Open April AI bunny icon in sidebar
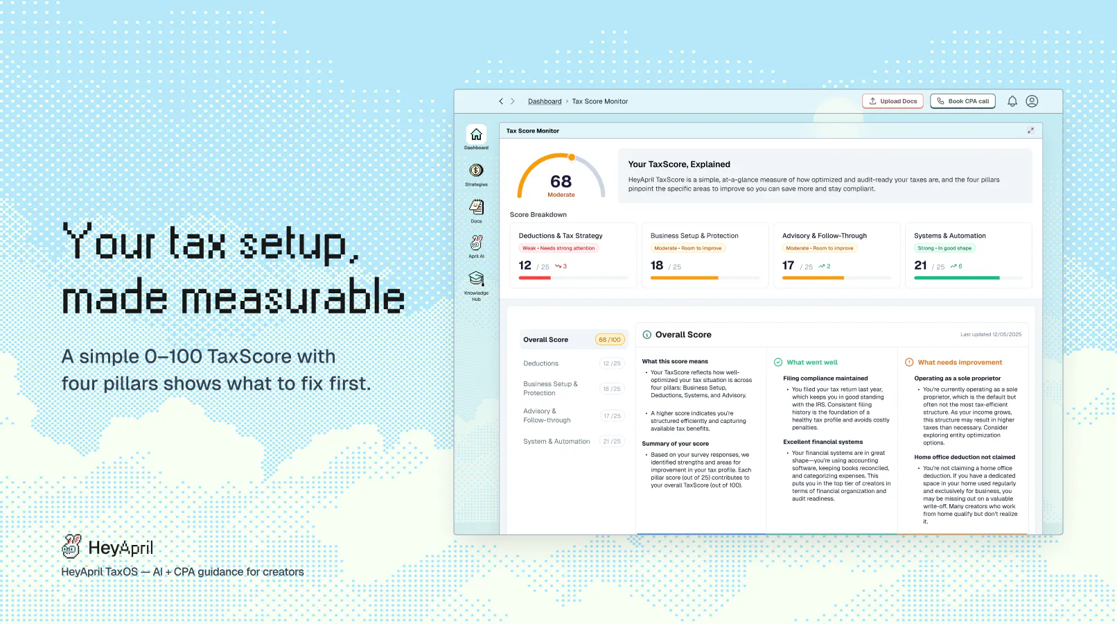 click(x=476, y=243)
